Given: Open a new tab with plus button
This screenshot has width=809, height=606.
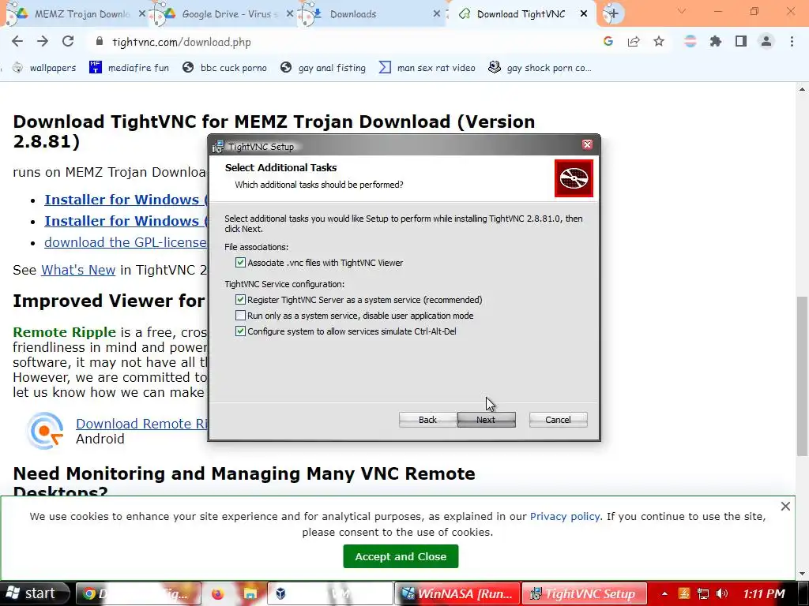Looking at the screenshot, I should tap(613, 14).
